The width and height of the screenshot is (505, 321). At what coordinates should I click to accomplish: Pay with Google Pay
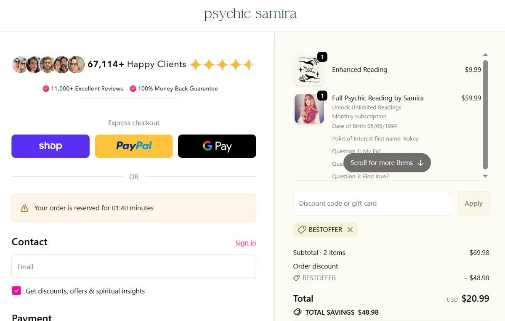click(217, 146)
